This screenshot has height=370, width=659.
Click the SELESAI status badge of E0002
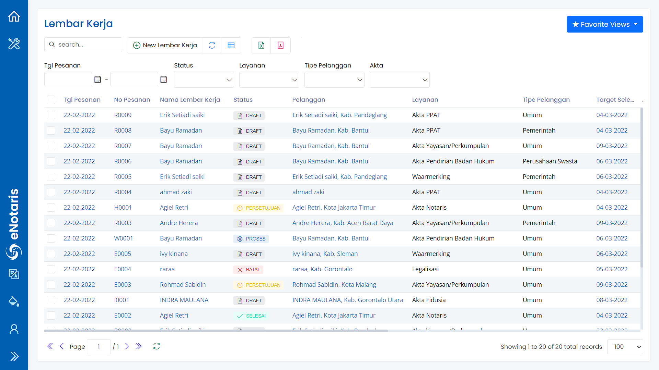point(251,316)
